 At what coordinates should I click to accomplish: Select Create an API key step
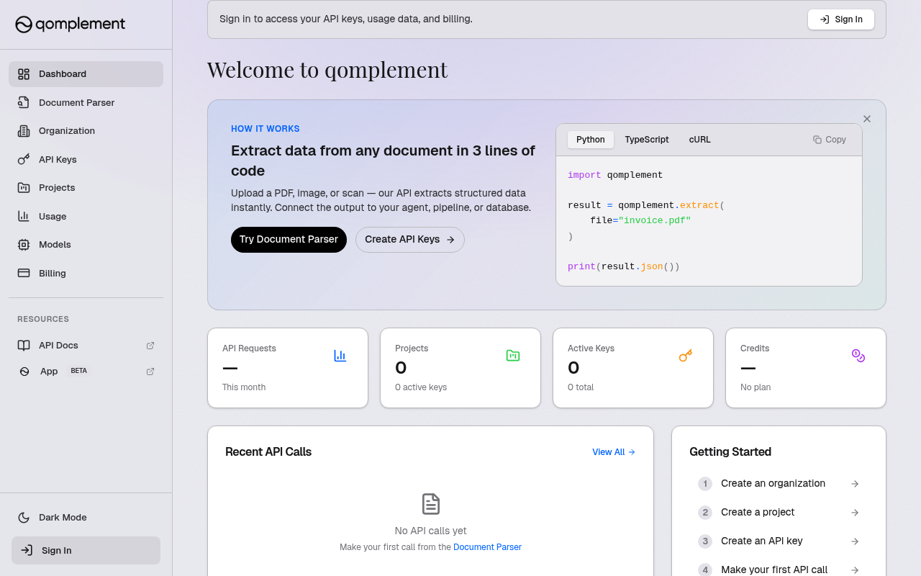pos(779,541)
